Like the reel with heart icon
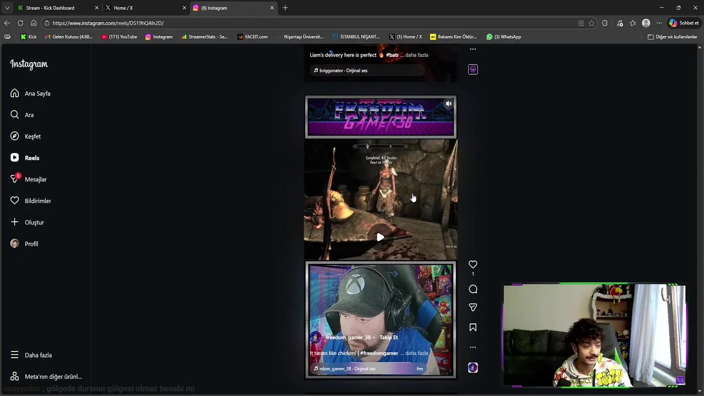Screen dimensions: 704x396 tap(473, 265)
